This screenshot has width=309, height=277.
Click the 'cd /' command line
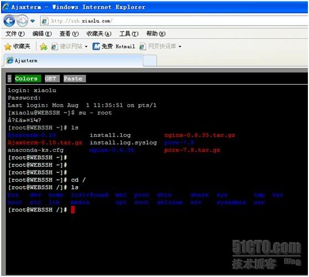click(x=47, y=180)
